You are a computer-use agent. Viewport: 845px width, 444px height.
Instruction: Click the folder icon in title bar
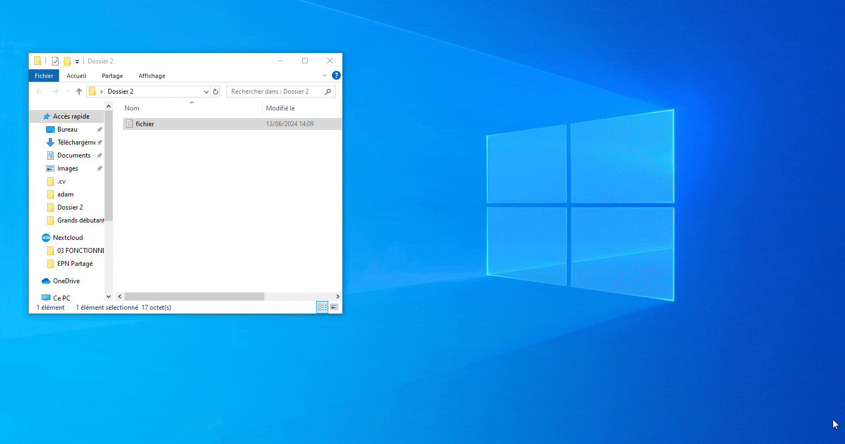coord(37,61)
